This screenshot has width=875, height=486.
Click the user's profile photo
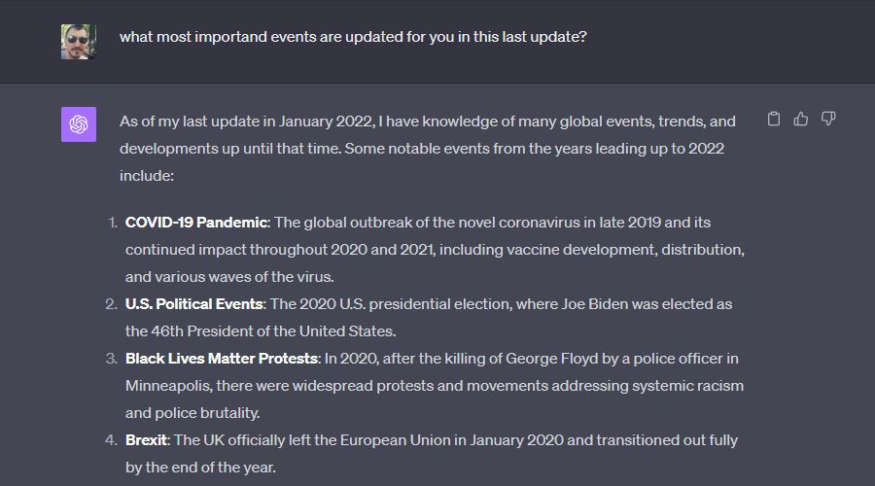pos(79,42)
